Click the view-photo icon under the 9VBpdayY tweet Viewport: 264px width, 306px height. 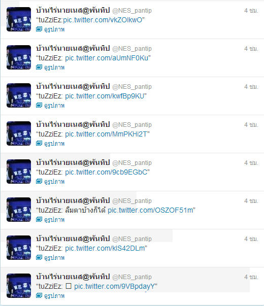39,296
